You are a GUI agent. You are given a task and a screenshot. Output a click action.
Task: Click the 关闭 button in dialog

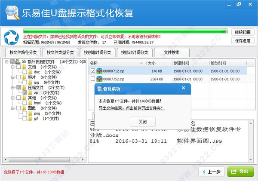143,122
